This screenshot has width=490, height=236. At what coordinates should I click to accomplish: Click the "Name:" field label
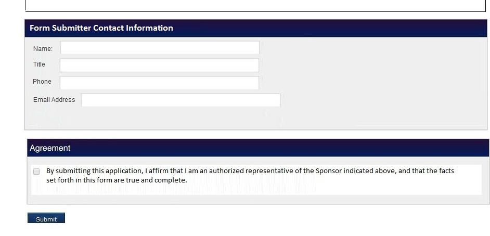tap(43, 49)
